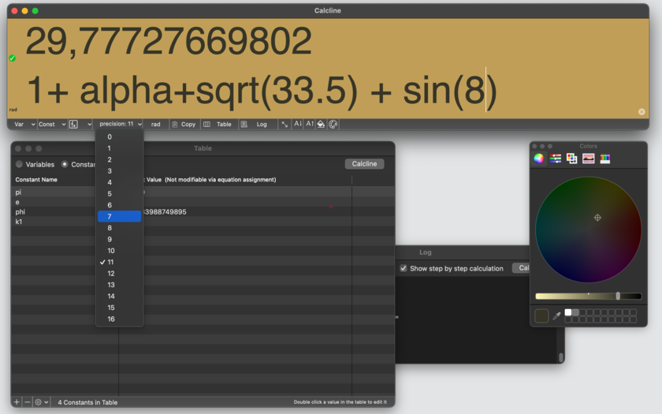Select the white saved color swatch
The height and width of the screenshot is (414, 662).
click(x=568, y=312)
